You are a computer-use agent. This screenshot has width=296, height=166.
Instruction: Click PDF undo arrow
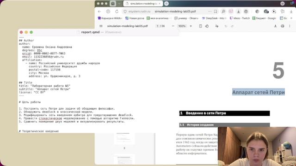pyautogui.click(x=226, y=26)
